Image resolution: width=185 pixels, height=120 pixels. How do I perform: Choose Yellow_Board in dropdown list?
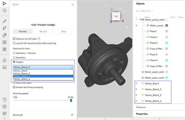click(43, 71)
